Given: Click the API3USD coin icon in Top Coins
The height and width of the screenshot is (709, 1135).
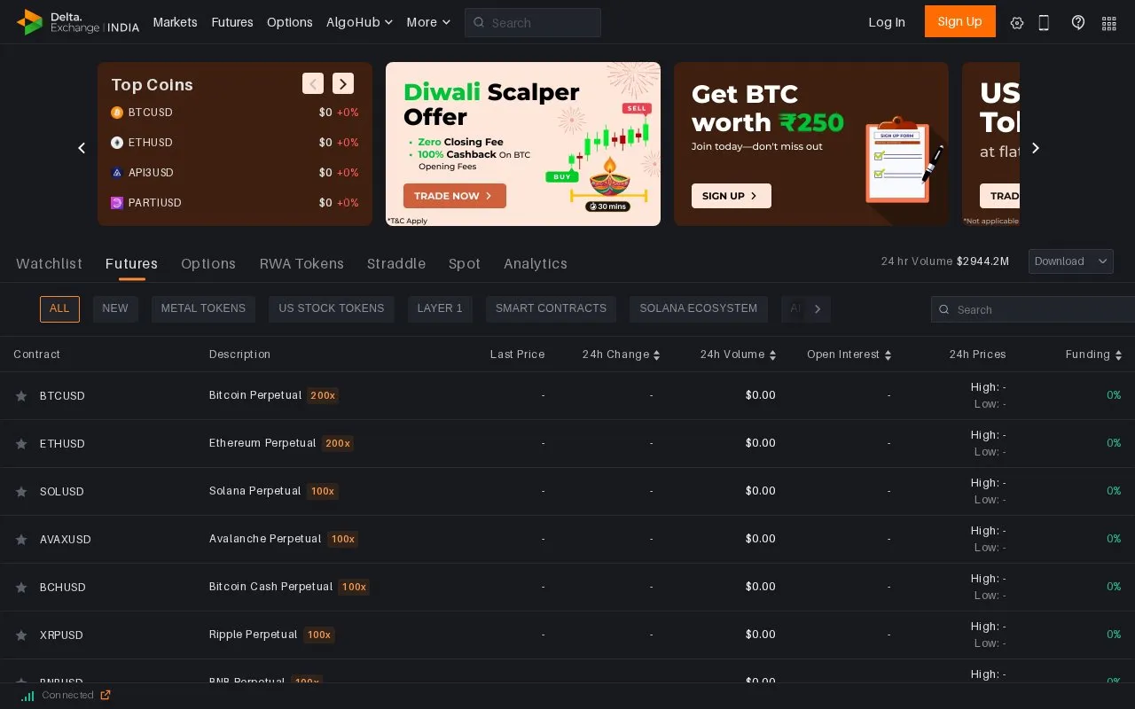Looking at the screenshot, I should tap(117, 173).
